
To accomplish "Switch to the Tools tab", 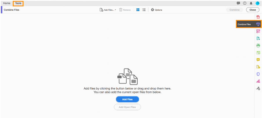I will click(18, 3).
